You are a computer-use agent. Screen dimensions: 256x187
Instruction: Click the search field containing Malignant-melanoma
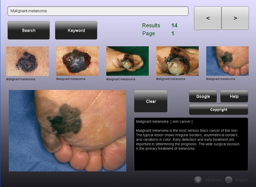coord(98,11)
